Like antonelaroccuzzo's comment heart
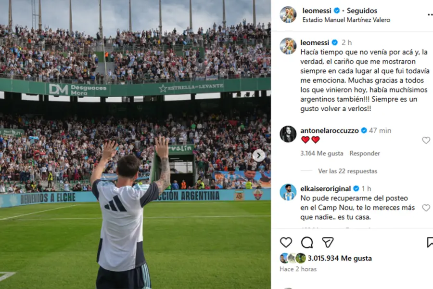 click(x=426, y=140)
